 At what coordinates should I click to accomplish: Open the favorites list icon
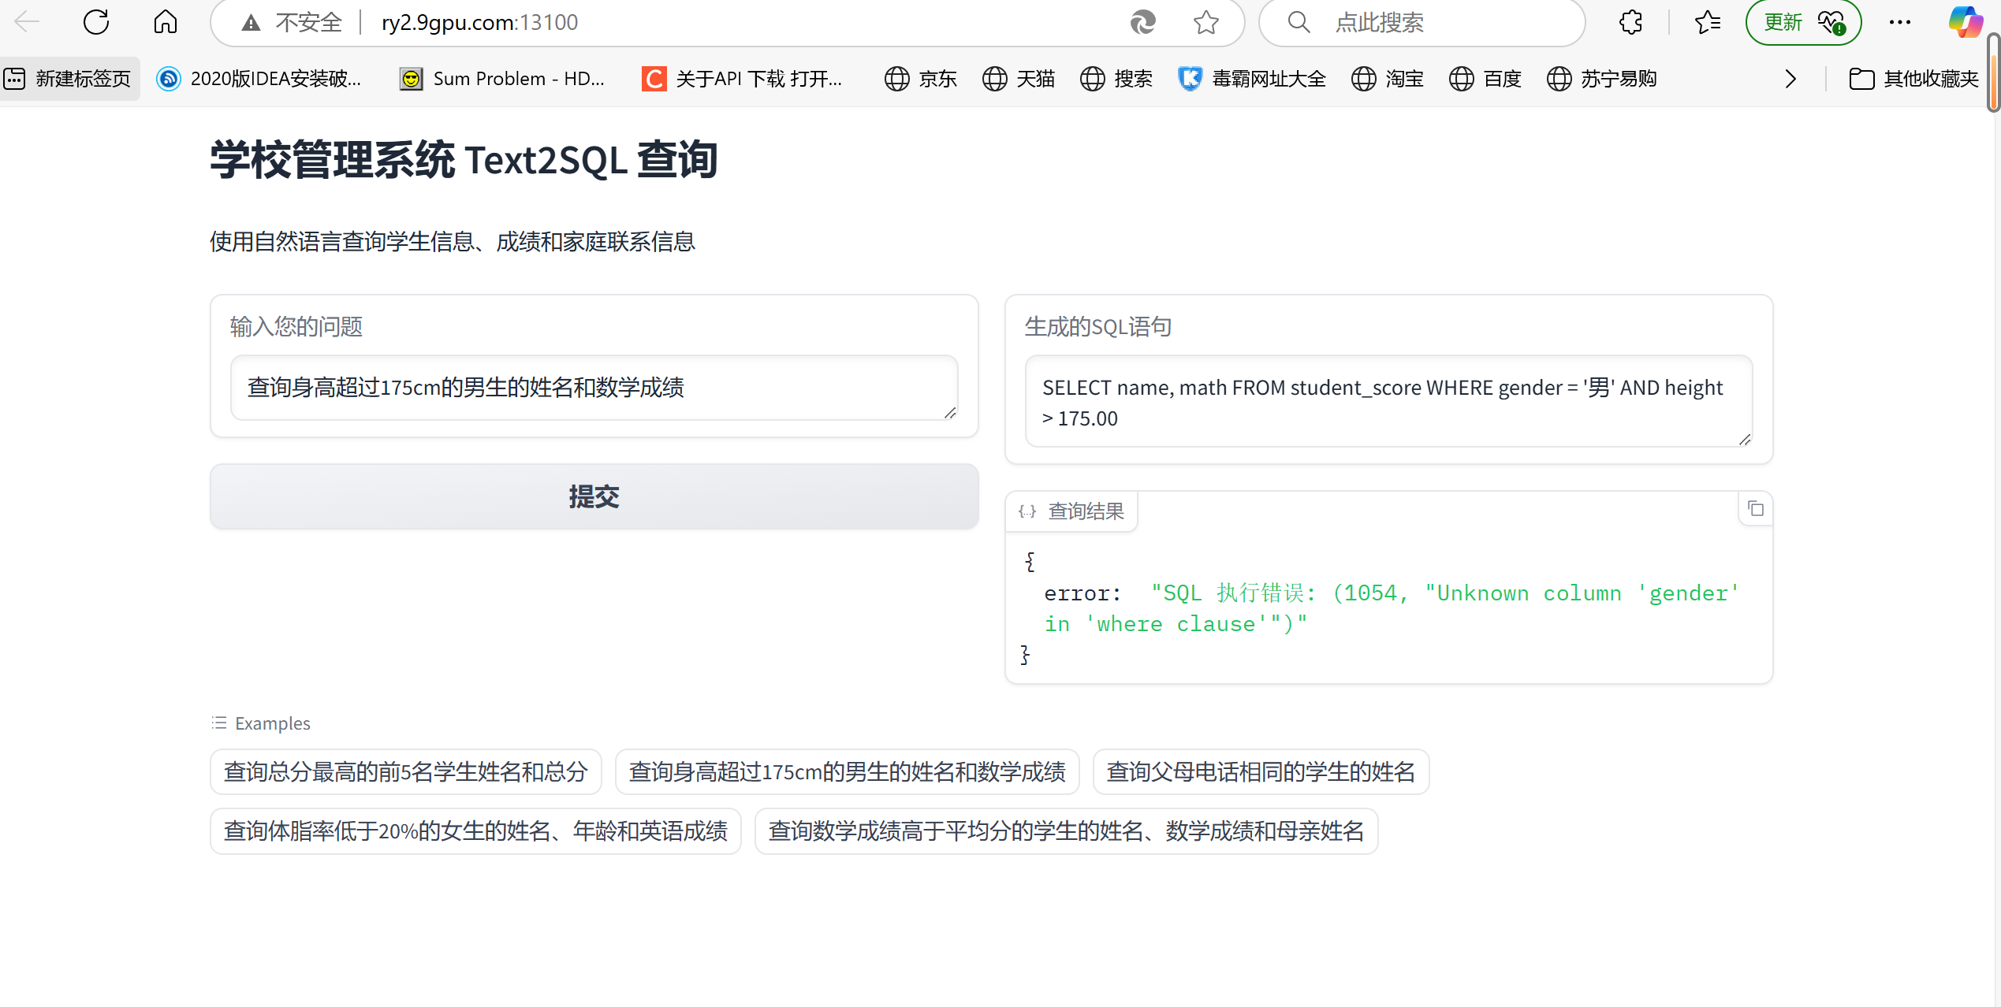coord(1707,22)
